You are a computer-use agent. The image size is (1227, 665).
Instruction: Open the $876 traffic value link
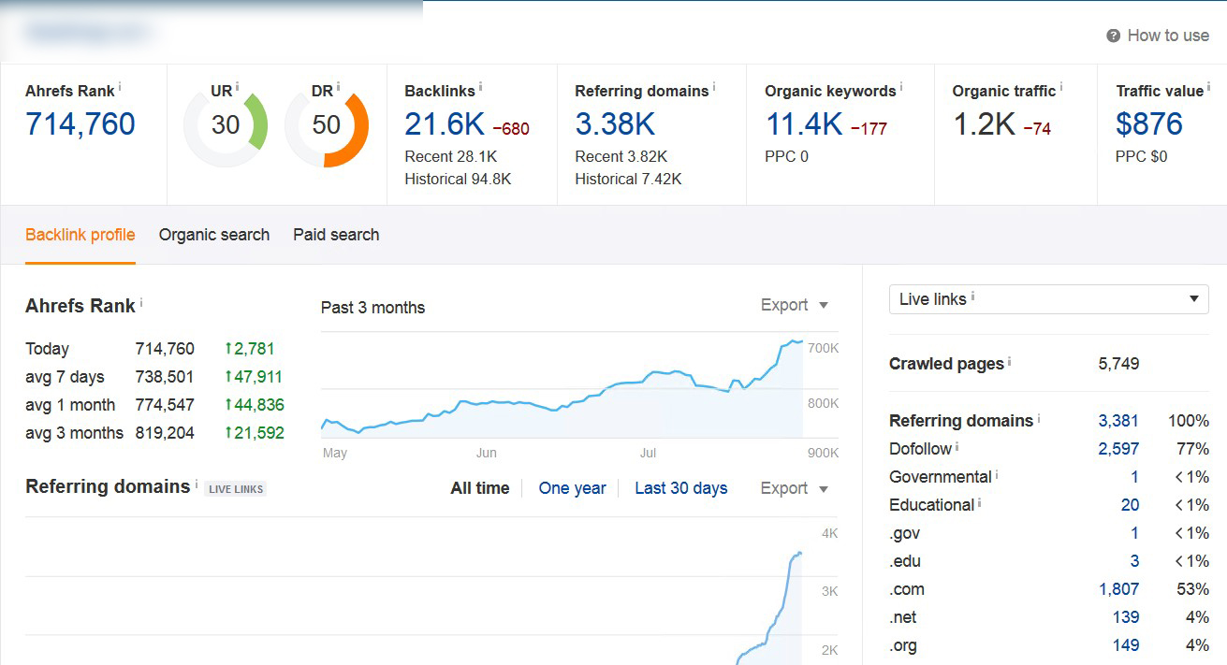click(x=1149, y=123)
